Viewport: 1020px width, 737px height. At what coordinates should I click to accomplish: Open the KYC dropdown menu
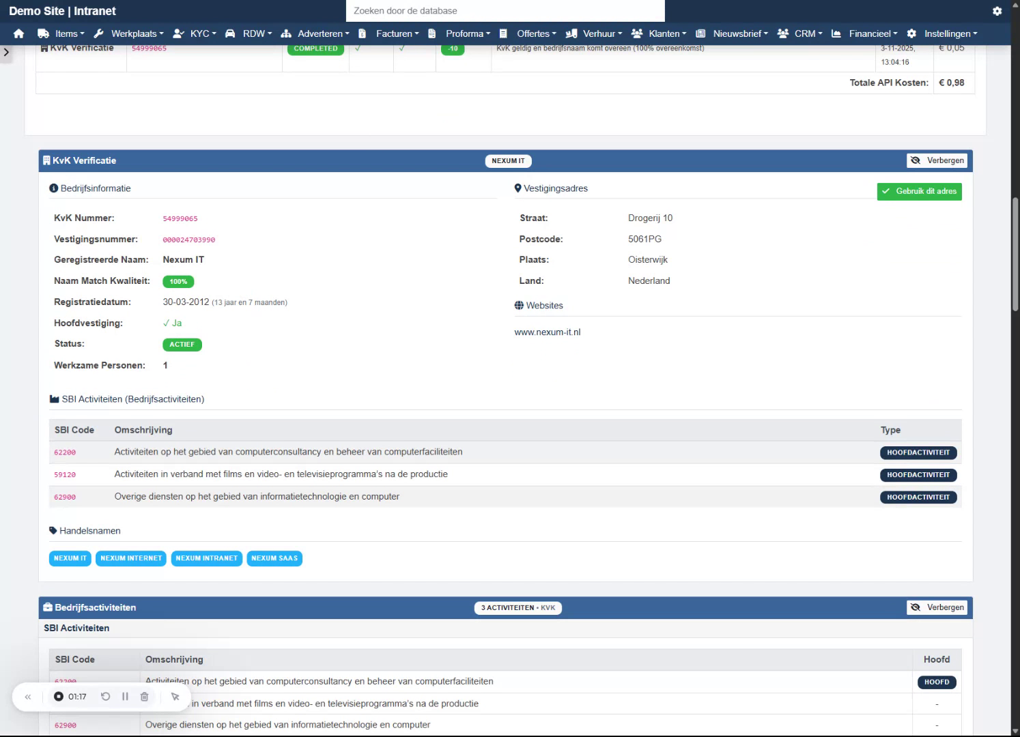click(x=203, y=33)
